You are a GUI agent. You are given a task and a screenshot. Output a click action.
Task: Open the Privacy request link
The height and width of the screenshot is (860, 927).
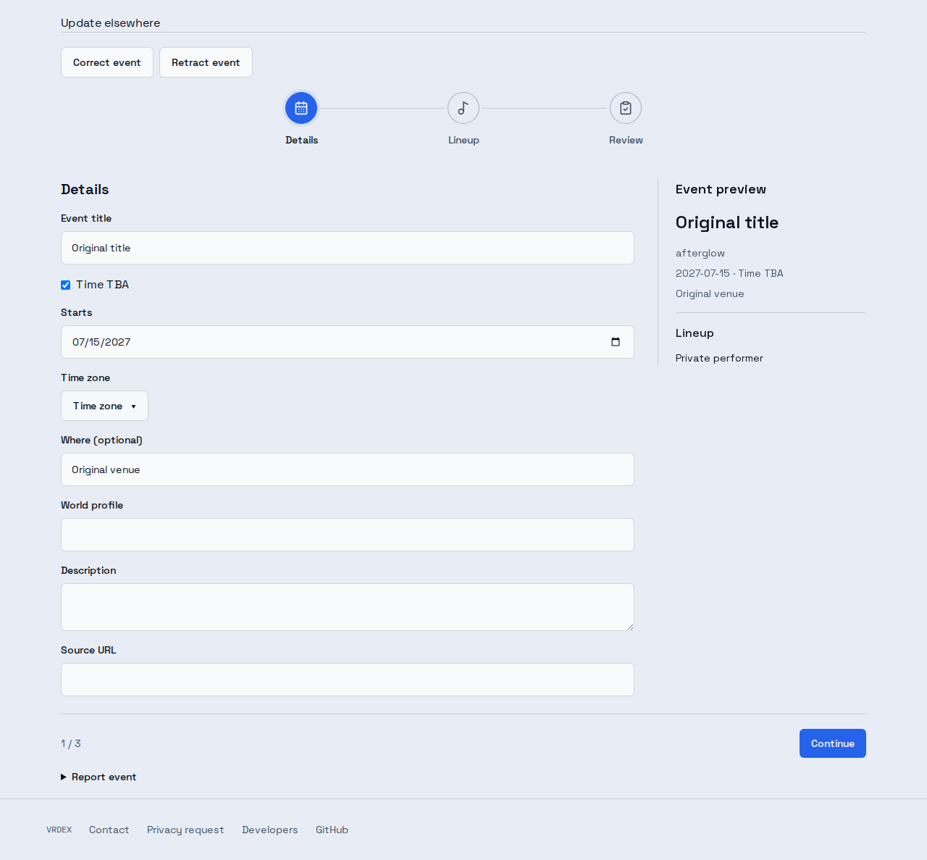[x=185, y=830]
